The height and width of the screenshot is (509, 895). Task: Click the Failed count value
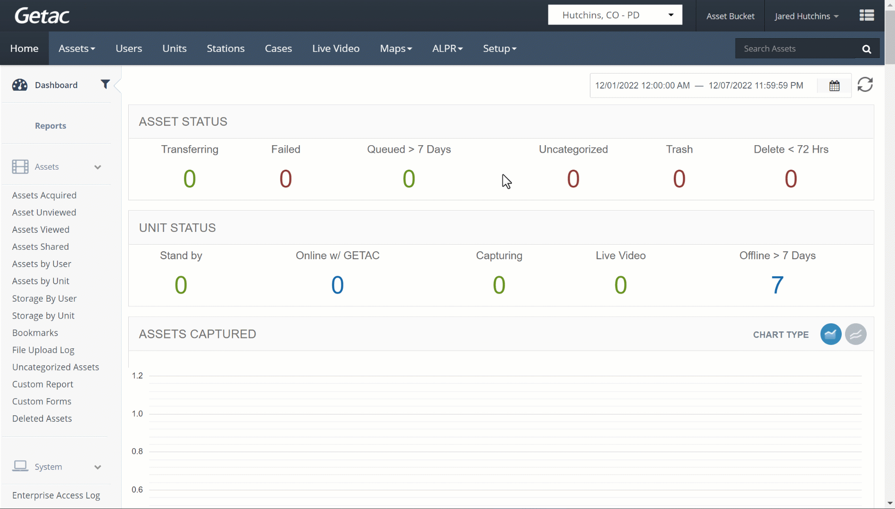pos(286,179)
